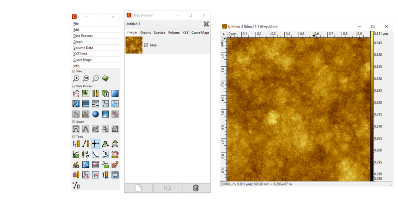Click the false color scale bar
Image resolution: width=398 pixels, height=210 pixels.
372,107
